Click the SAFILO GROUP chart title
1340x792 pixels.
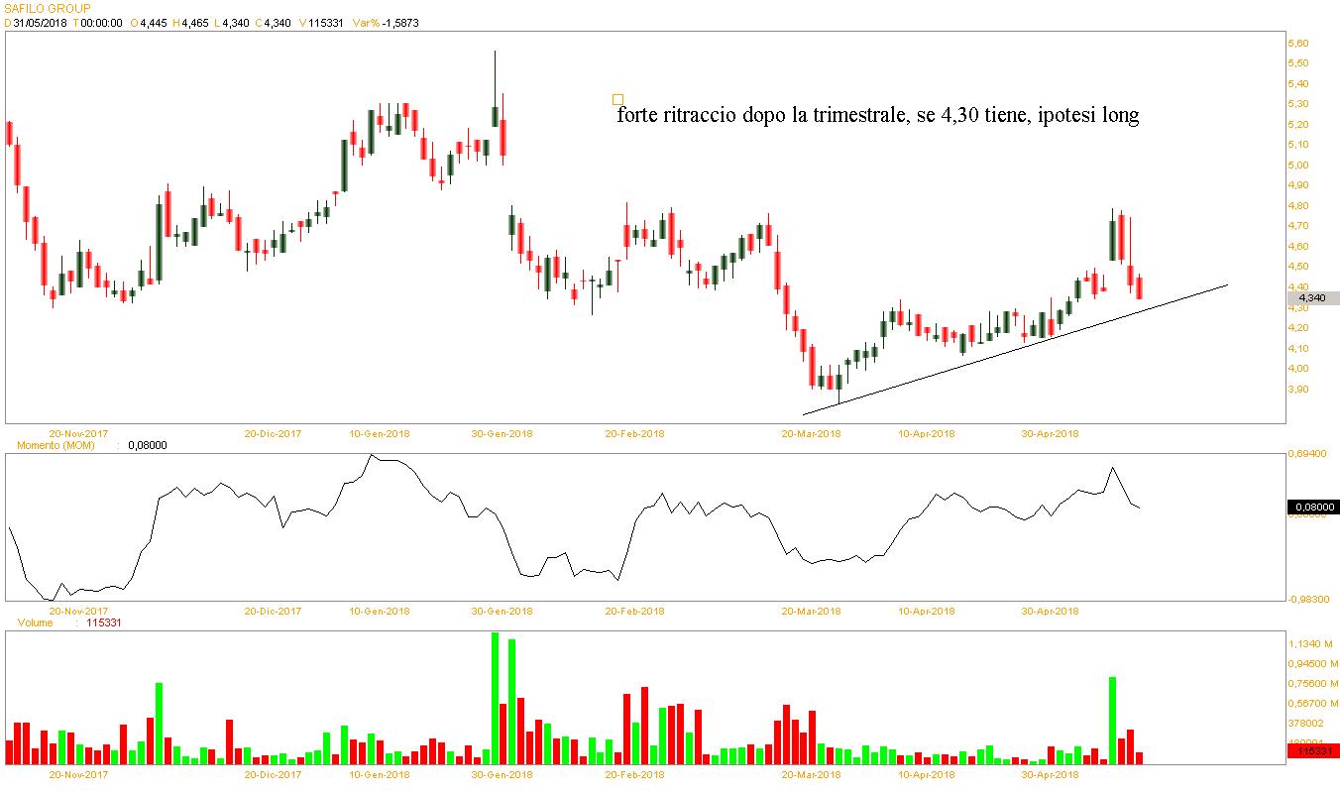48,8
